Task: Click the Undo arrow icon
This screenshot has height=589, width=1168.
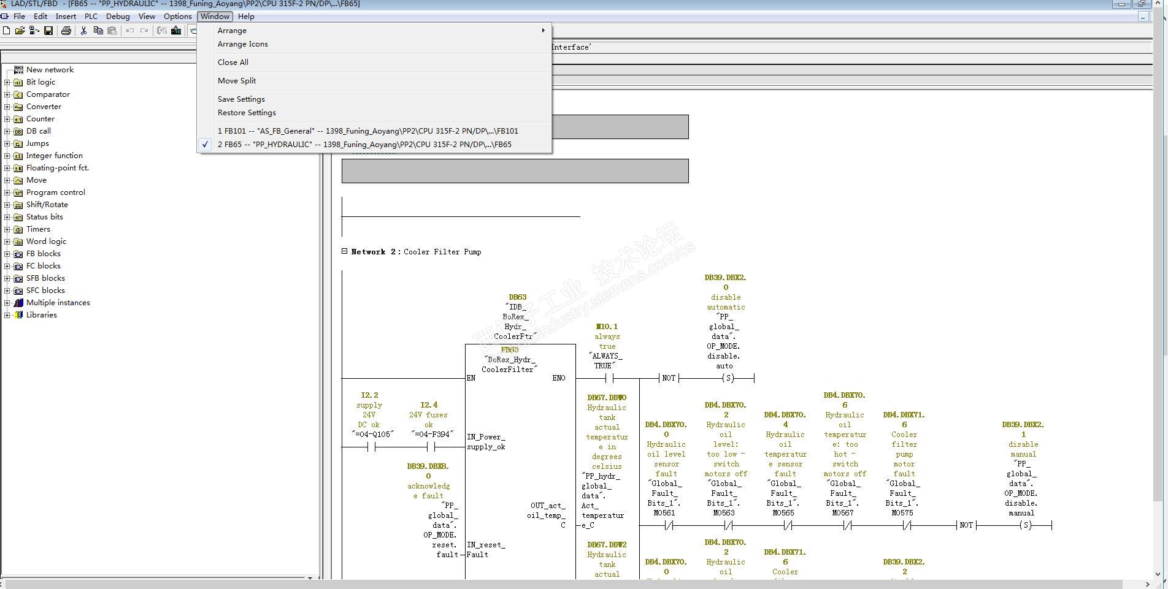Action: [130, 31]
